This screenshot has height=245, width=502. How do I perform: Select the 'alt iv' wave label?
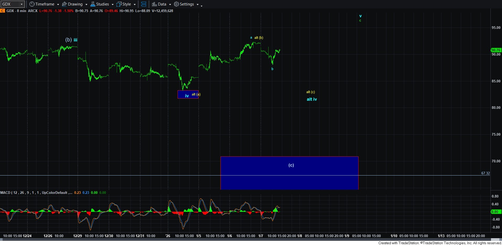pyautogui.click(x=312, y=99)
